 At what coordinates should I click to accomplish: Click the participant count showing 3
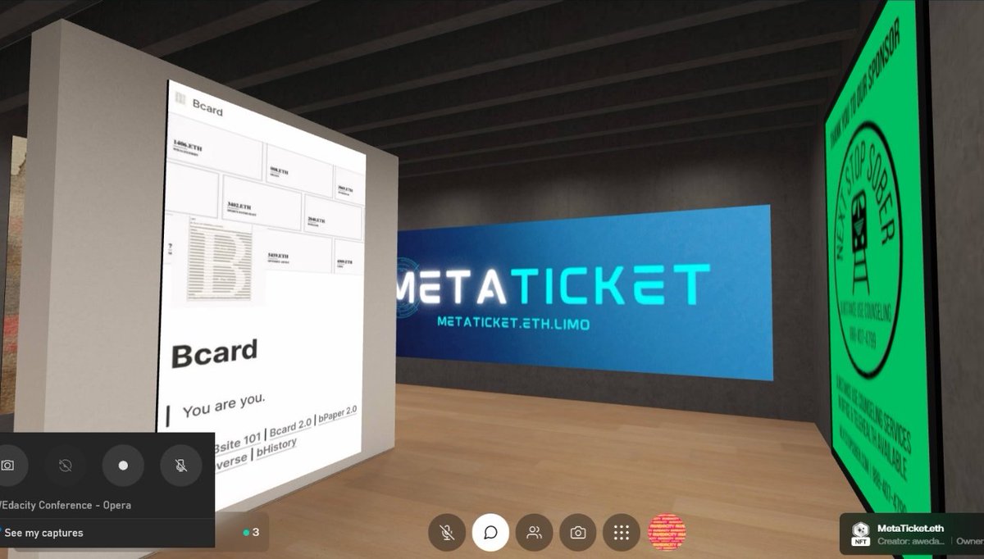252,532
